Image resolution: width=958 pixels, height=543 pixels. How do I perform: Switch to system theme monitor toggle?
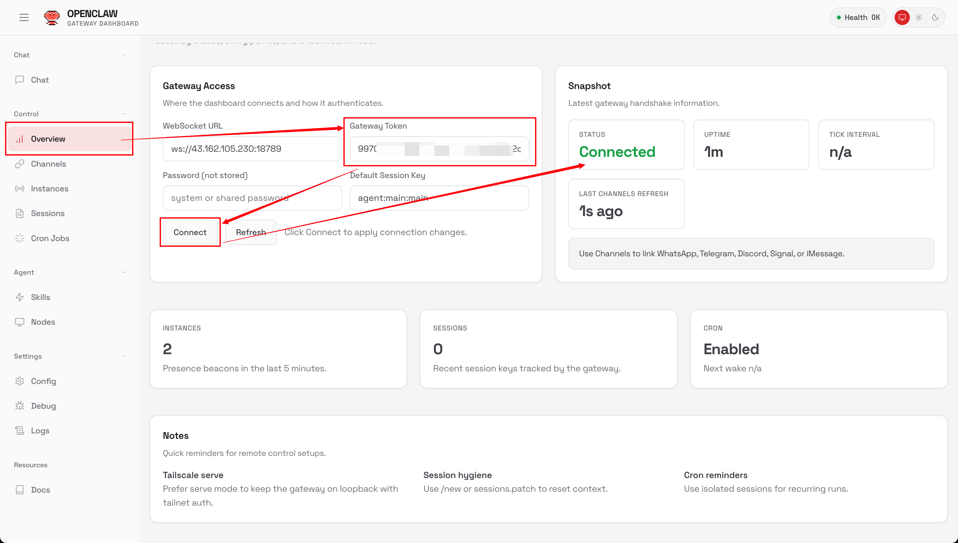click(902, 17)
